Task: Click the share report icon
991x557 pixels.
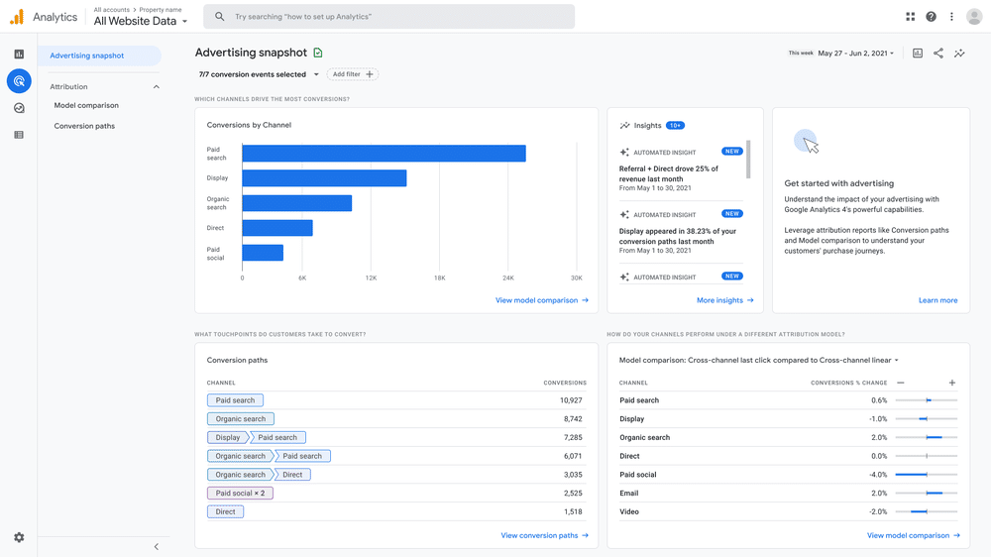Action: pyautogui.click(x=938, y=54)
